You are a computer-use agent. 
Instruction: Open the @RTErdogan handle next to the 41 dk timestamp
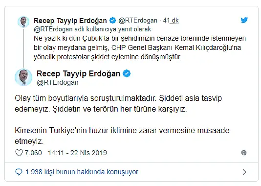(x=138, y=21)
